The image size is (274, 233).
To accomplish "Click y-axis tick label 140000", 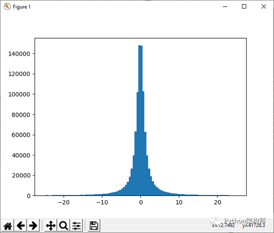I will pyautogui.click(x=19, y=54).
